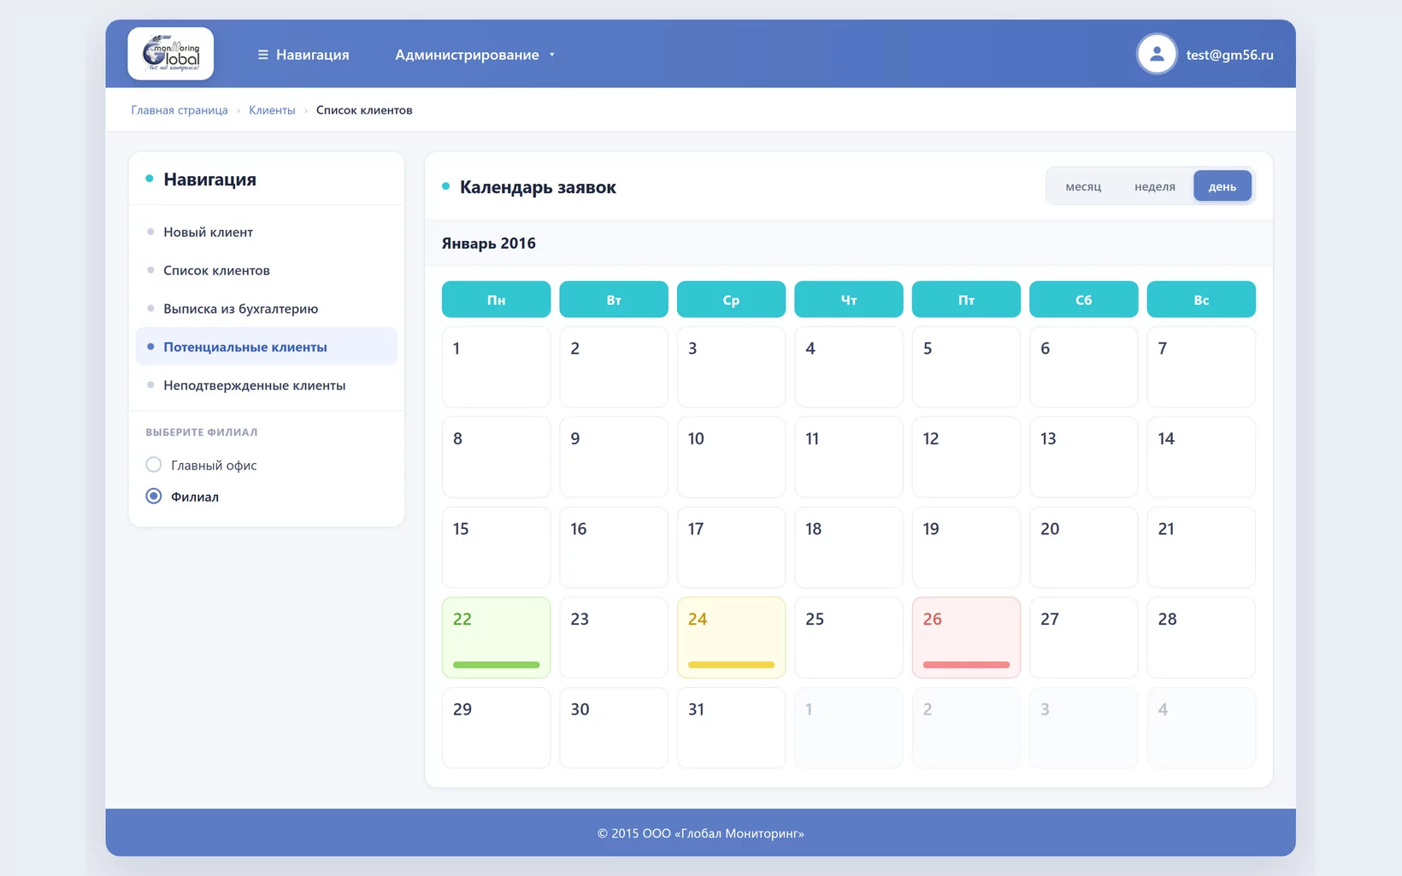The width and height of the screenshot is (1402, 876).
Task: Open Список клиентов in sidebar
Action: click(267, 270)
